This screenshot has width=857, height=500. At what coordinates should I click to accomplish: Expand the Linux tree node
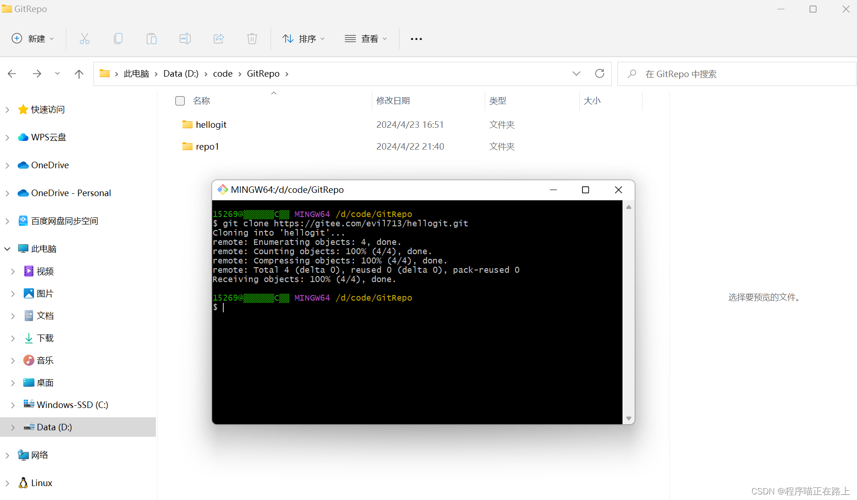[x=7, y=483]
